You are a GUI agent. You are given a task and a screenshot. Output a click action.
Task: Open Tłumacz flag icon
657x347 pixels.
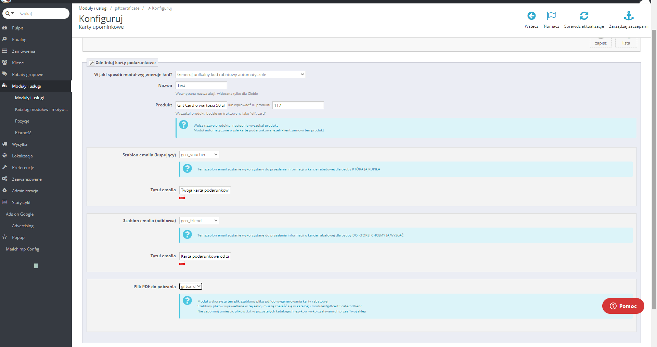(551, 16)
